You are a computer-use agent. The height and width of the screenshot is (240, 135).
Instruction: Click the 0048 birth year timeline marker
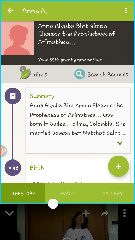13,168
